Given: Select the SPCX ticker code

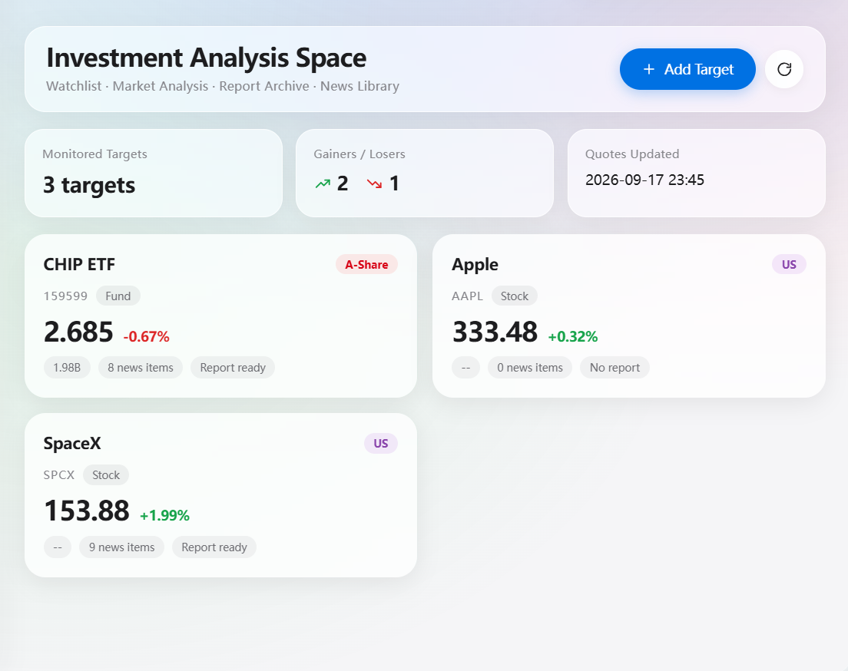Looking at the screenshot, I should pyautogui.click(x=59, y=474).
